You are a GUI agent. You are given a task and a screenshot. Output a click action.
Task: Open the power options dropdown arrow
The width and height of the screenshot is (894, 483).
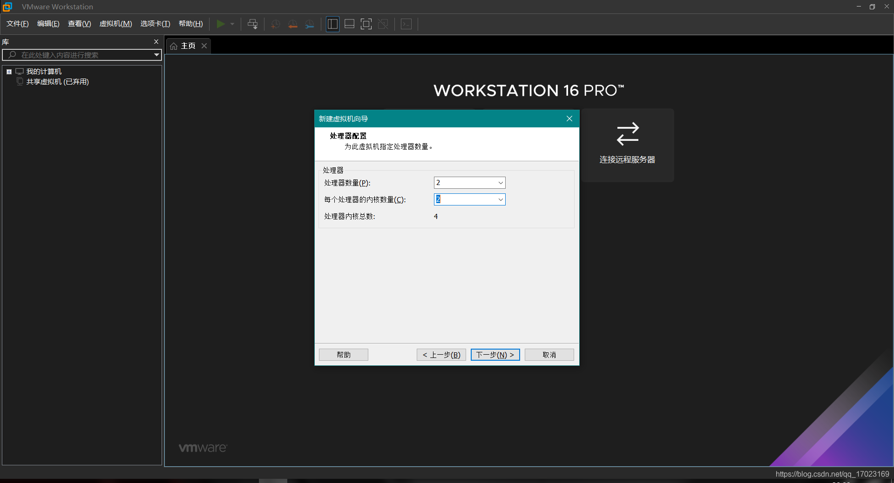click(232, 24)
